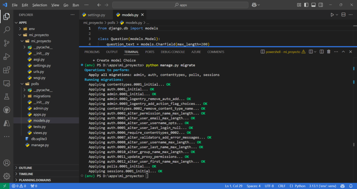
Task: Click Ln 1, Col 29 in status bar
Action: click(x=234, y=186)
